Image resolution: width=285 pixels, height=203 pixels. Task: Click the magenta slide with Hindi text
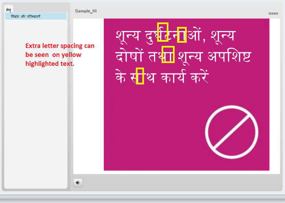click(x=186, y=94)
